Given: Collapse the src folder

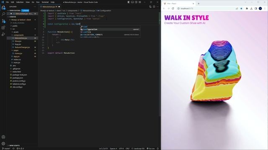Looking at the screenshot, I should click(13, 29).
